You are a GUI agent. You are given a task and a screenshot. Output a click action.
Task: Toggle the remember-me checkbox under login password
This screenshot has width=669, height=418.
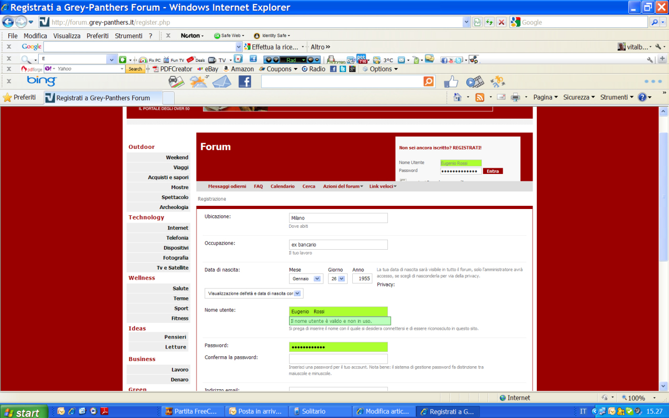[x=403, y=181]
